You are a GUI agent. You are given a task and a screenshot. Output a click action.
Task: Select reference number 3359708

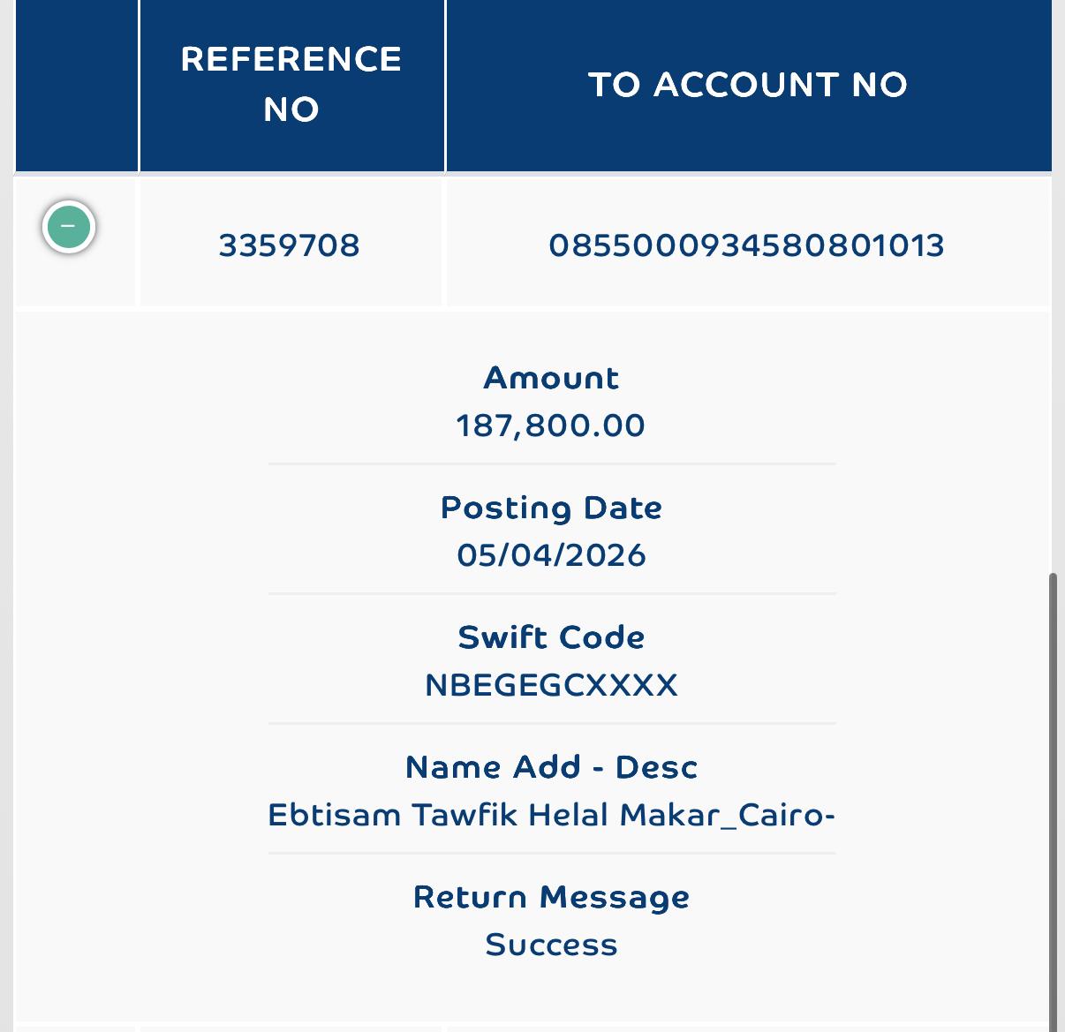(290, 245)
